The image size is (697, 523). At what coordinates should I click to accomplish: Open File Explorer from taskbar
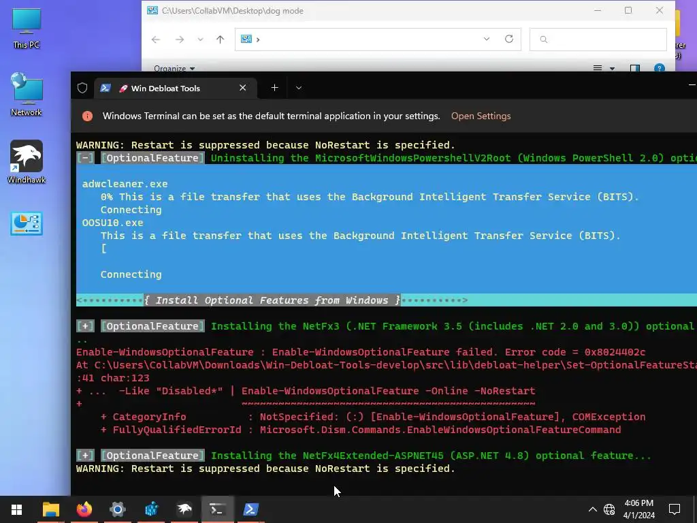50,509
